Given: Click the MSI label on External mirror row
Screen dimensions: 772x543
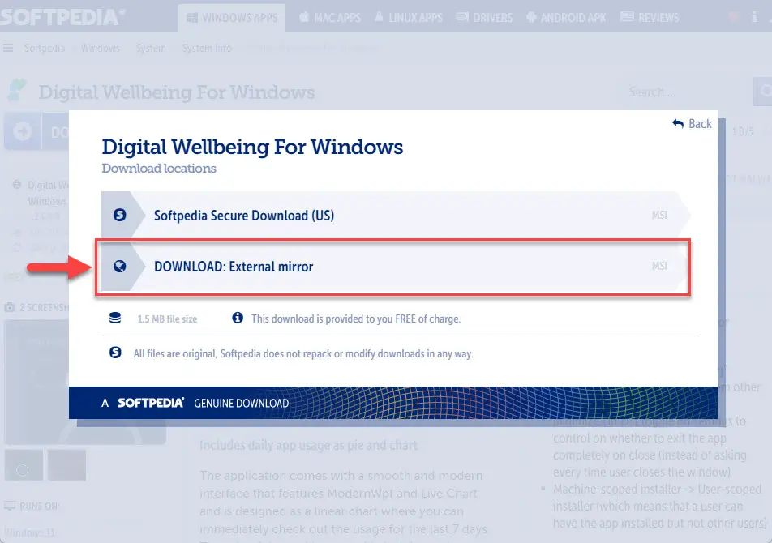Looking at the screenshot, I should coord(659,266).
